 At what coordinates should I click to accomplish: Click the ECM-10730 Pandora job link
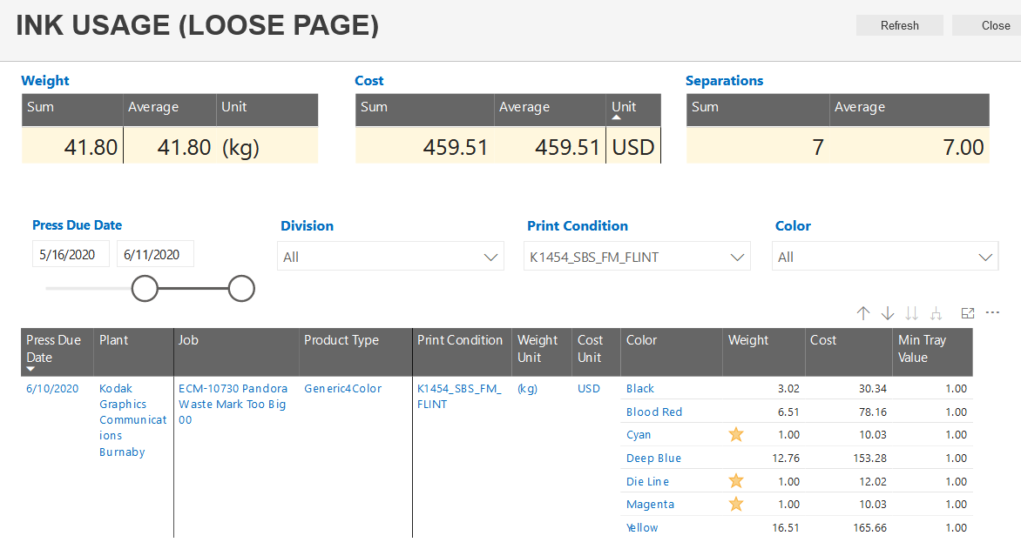pos(233,404)
